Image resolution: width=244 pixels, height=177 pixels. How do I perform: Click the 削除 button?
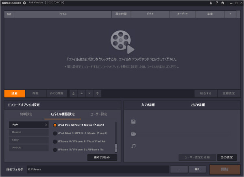click(35, 93)
